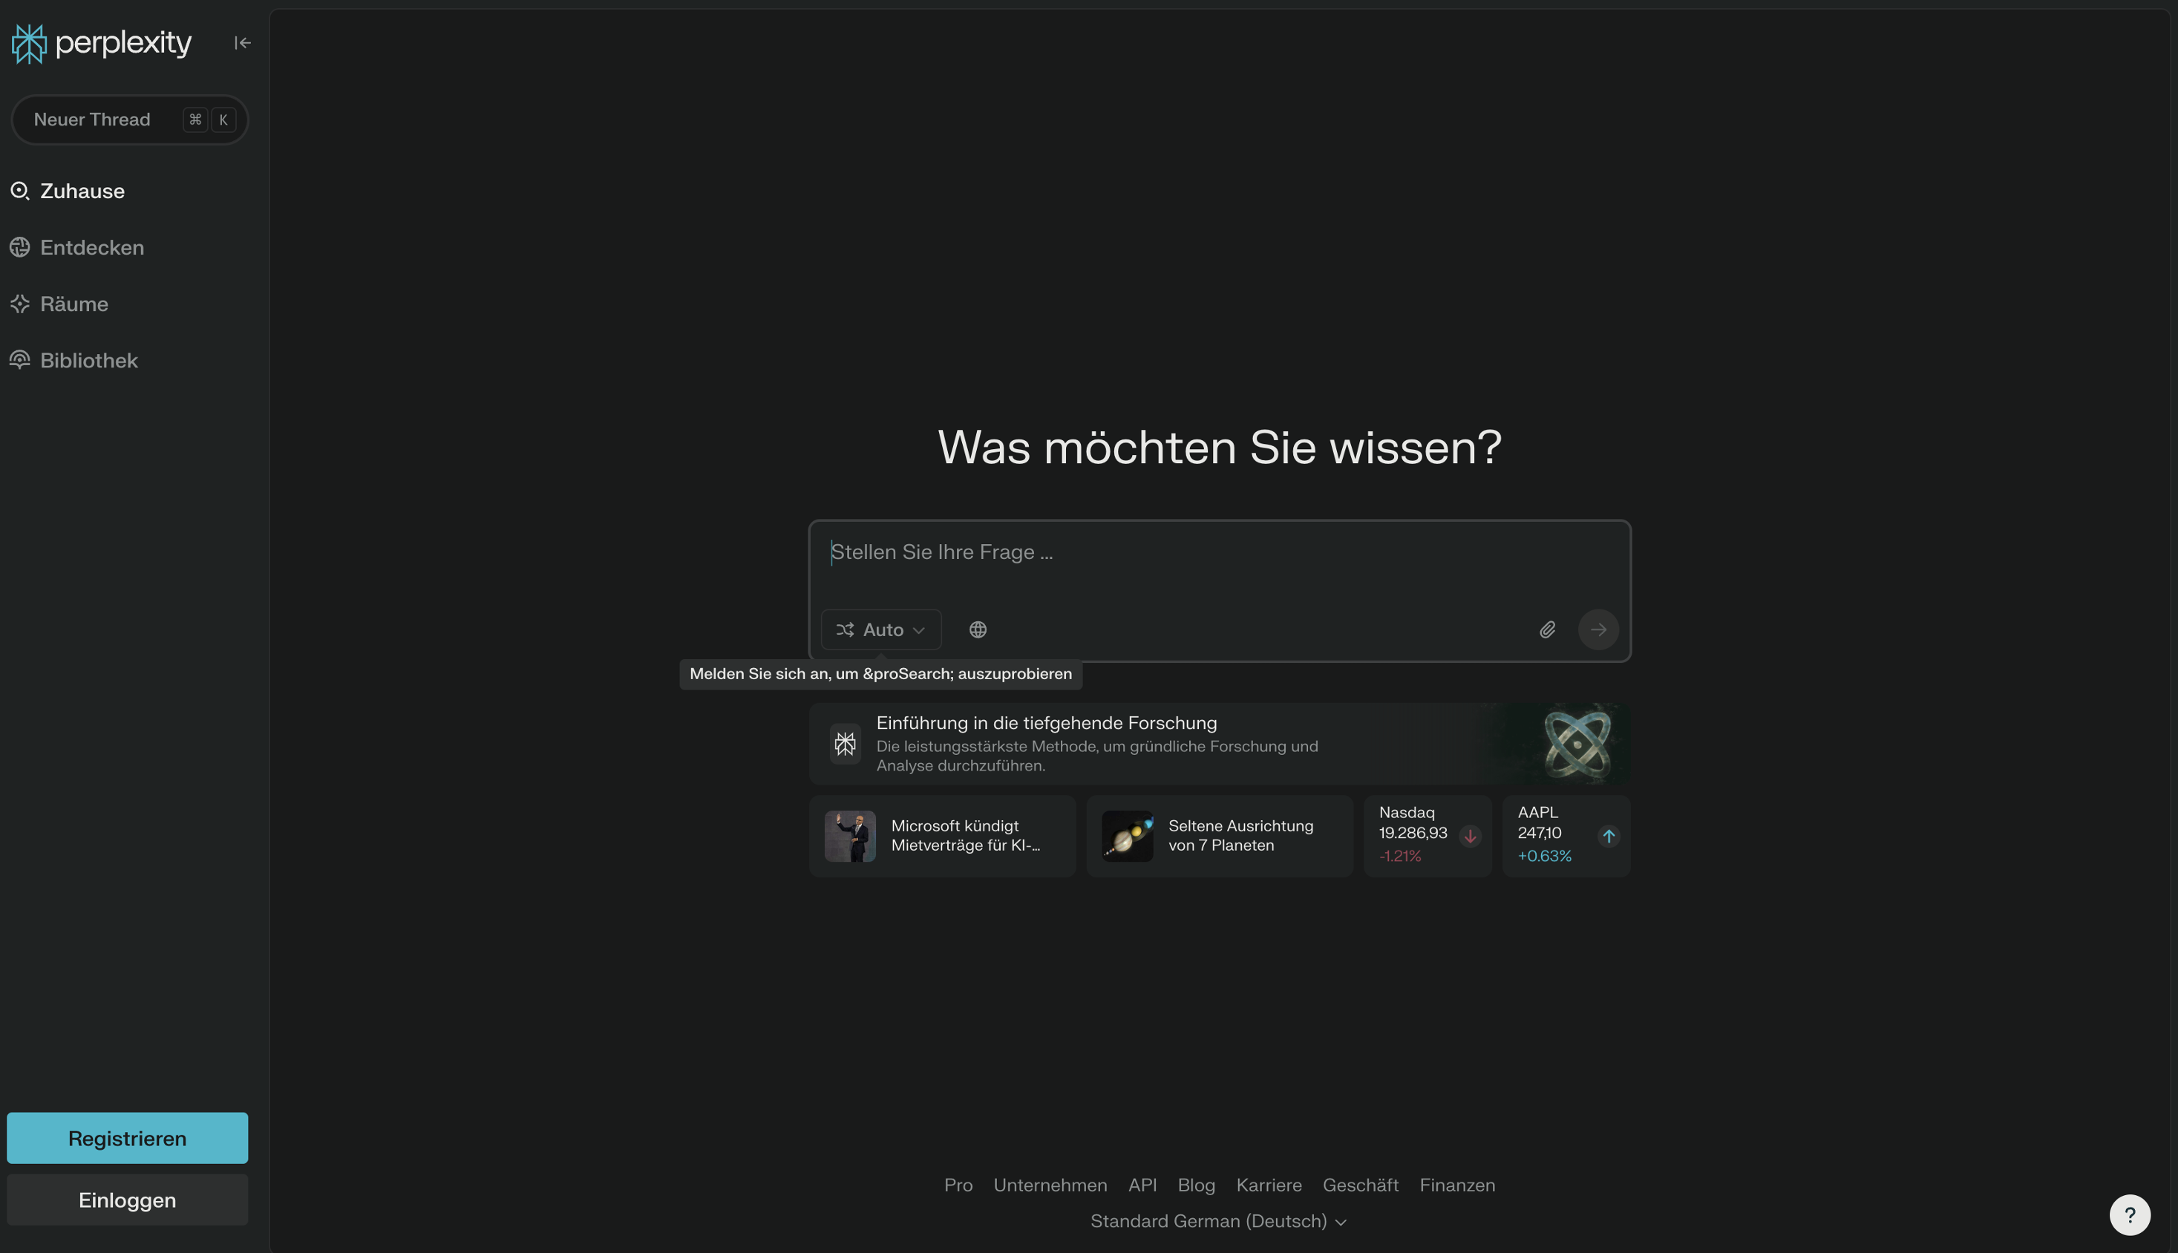Viewport: 2178px width, 1253px height.
Task: Click the Microsoft article thumbnail
Action: [850, 836]
